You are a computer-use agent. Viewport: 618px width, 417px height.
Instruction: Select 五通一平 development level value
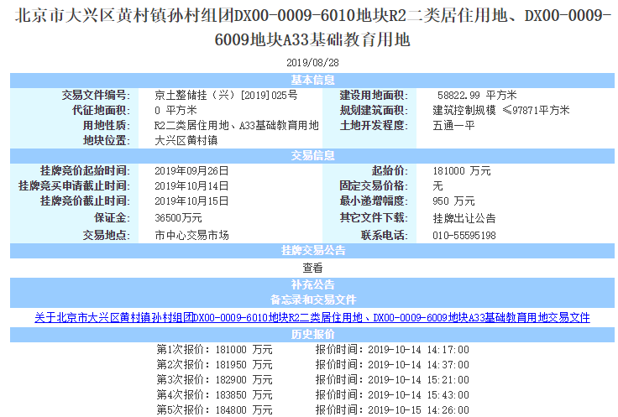(x=453, y=125)
